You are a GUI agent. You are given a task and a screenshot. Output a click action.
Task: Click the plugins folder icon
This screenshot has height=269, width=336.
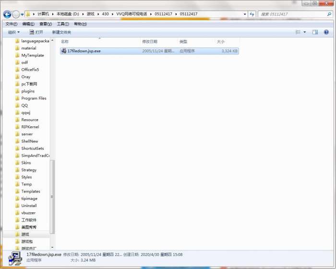click(17, 91)
